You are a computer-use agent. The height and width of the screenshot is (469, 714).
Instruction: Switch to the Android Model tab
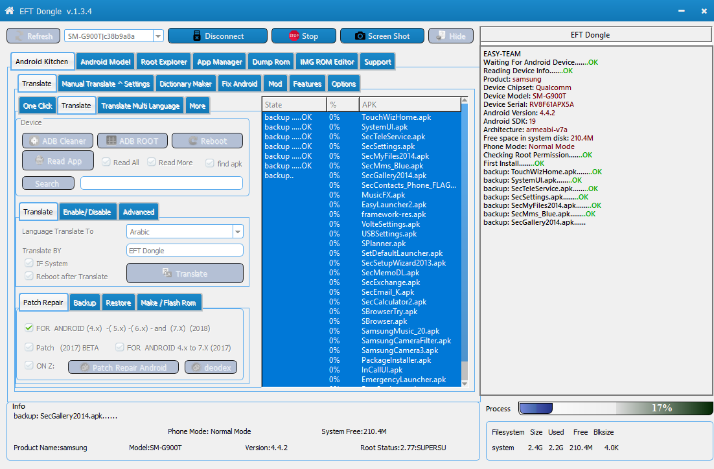point(105,62)
